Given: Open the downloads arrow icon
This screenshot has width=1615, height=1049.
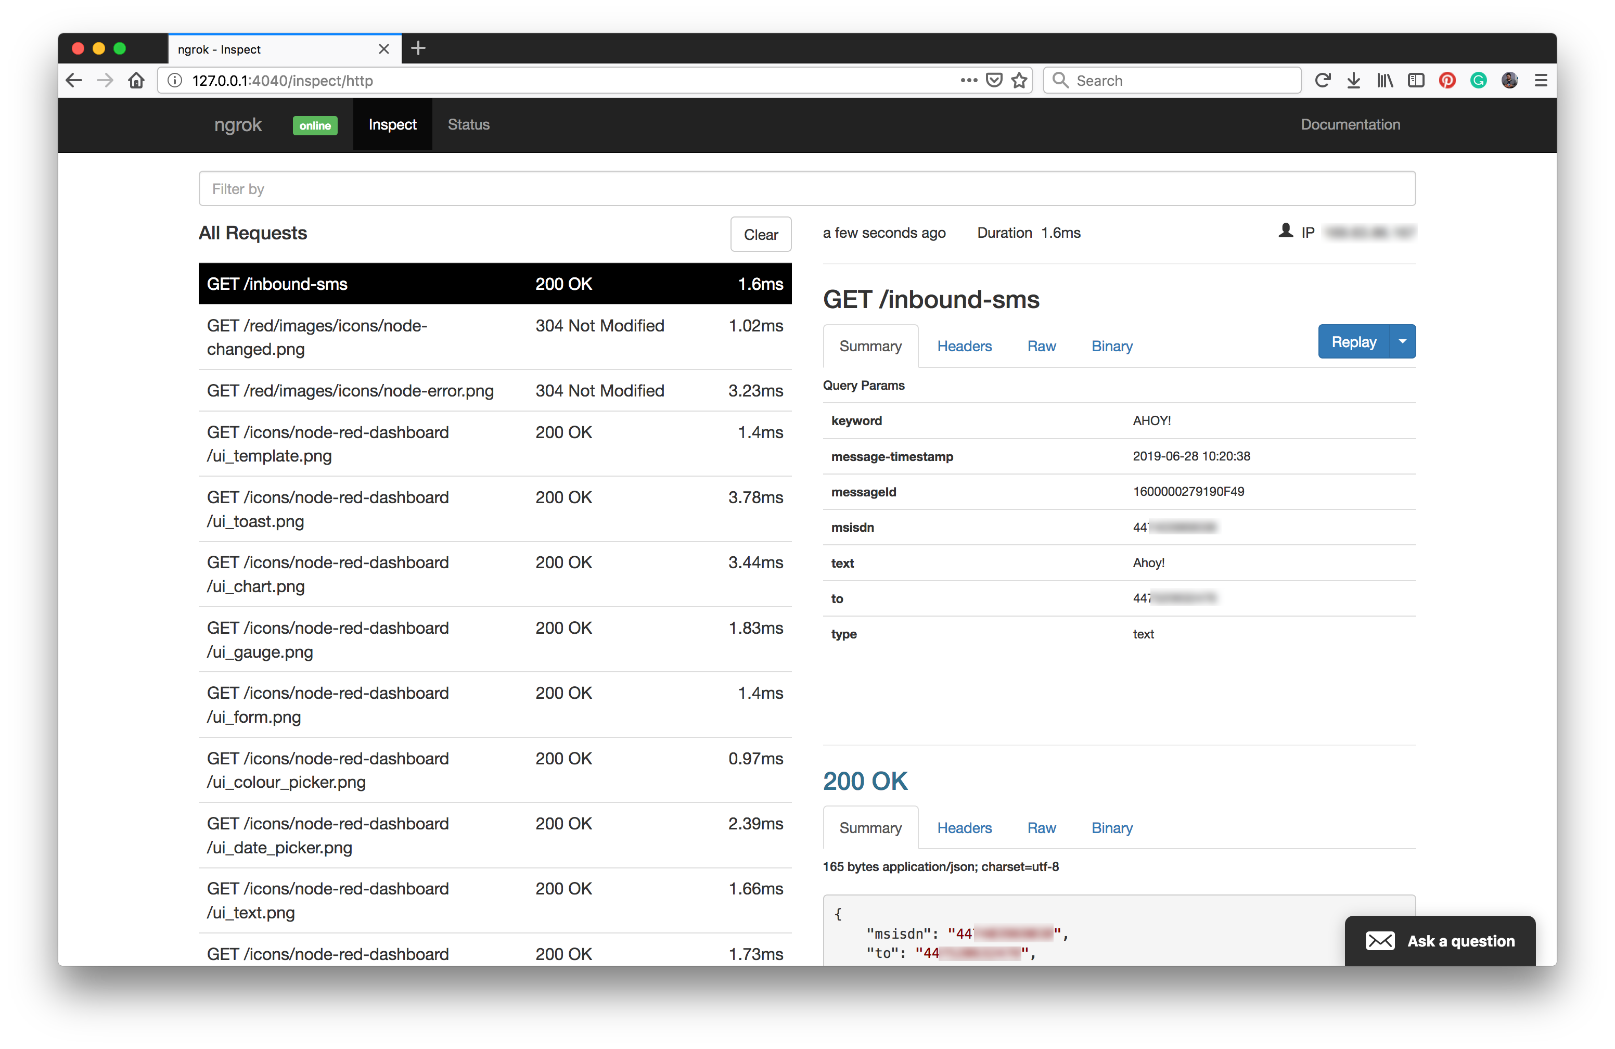Looking at the screenshot, I should point(1354,81).
